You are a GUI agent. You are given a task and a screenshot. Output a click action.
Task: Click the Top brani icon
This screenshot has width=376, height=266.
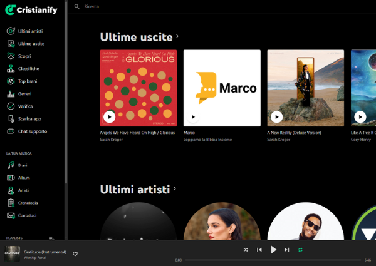pyautogui.click(x=11, y=81)
